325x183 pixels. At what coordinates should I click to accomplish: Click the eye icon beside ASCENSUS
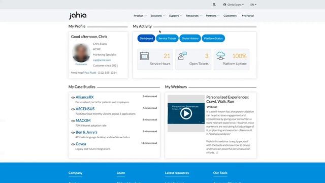(73, 109)
